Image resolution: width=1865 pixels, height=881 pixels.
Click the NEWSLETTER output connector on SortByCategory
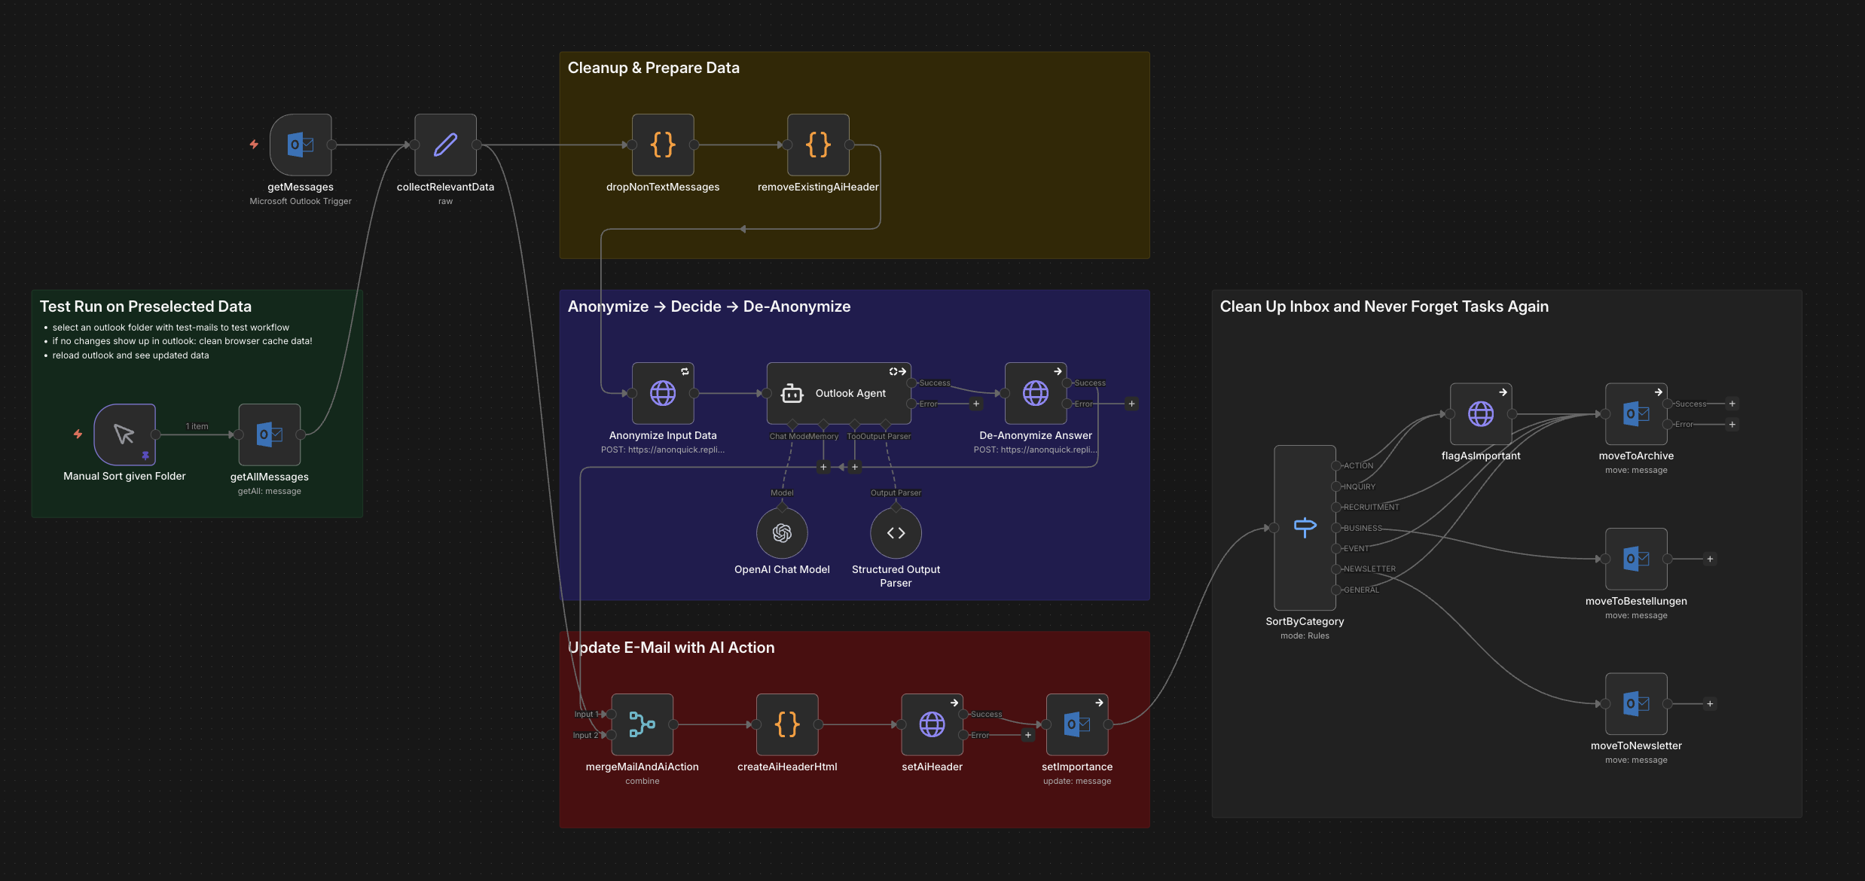click(x=1336, y=569)
